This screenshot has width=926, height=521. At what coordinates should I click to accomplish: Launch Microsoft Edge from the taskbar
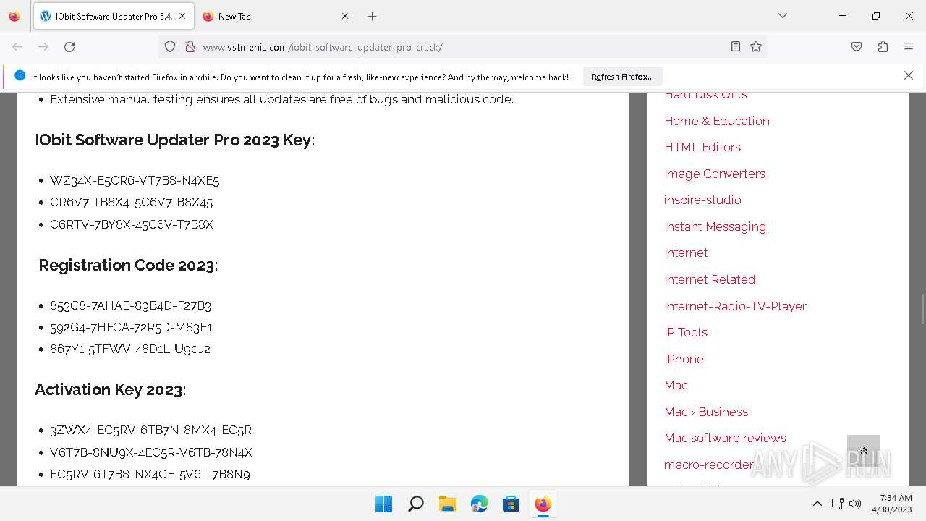479,504
